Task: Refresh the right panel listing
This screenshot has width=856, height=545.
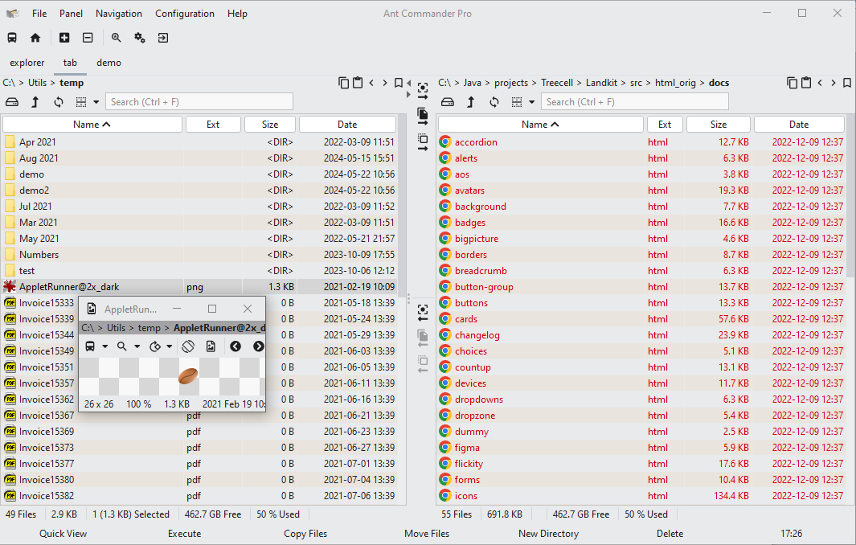Action: pyautogui.click(x=494, y=102)
